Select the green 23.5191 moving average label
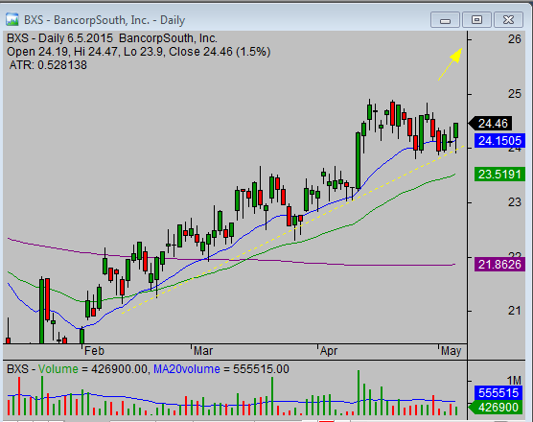 click(499, 175)
